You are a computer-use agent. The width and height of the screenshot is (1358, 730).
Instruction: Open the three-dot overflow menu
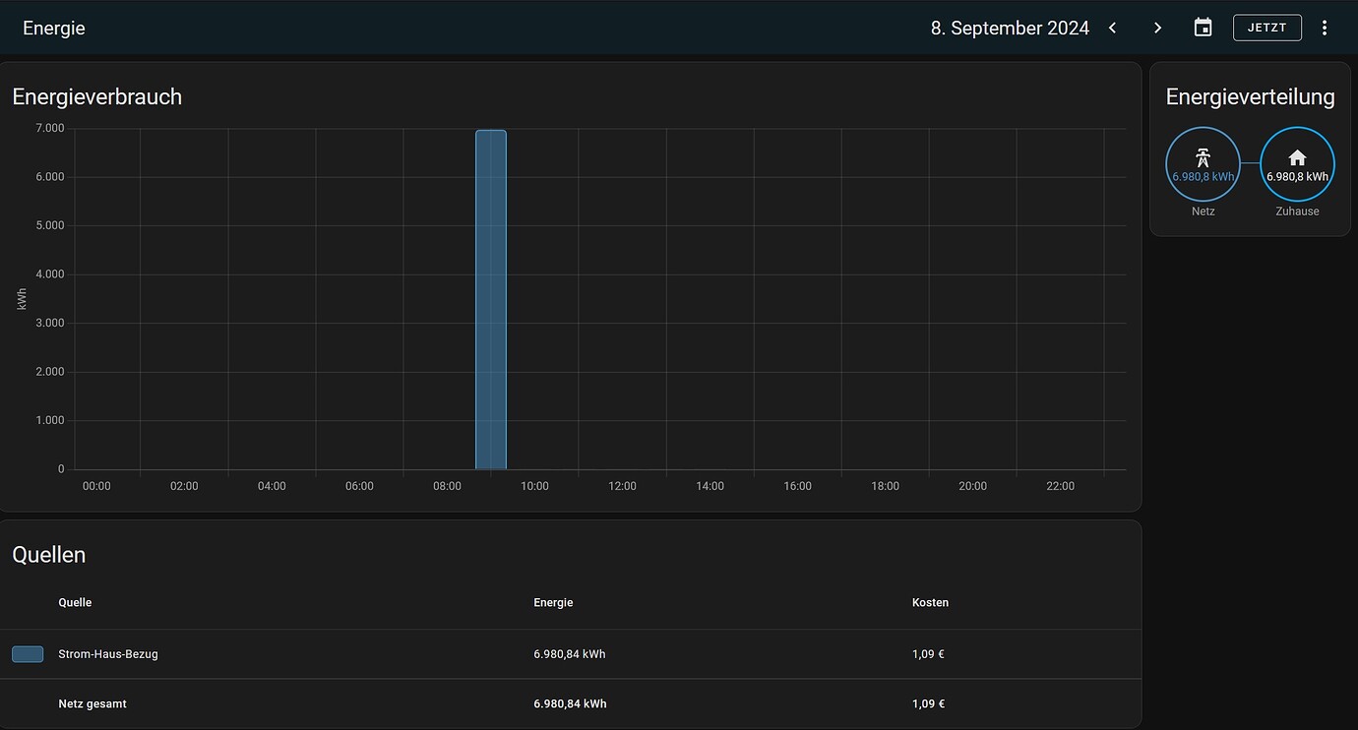pos(1325,28)
